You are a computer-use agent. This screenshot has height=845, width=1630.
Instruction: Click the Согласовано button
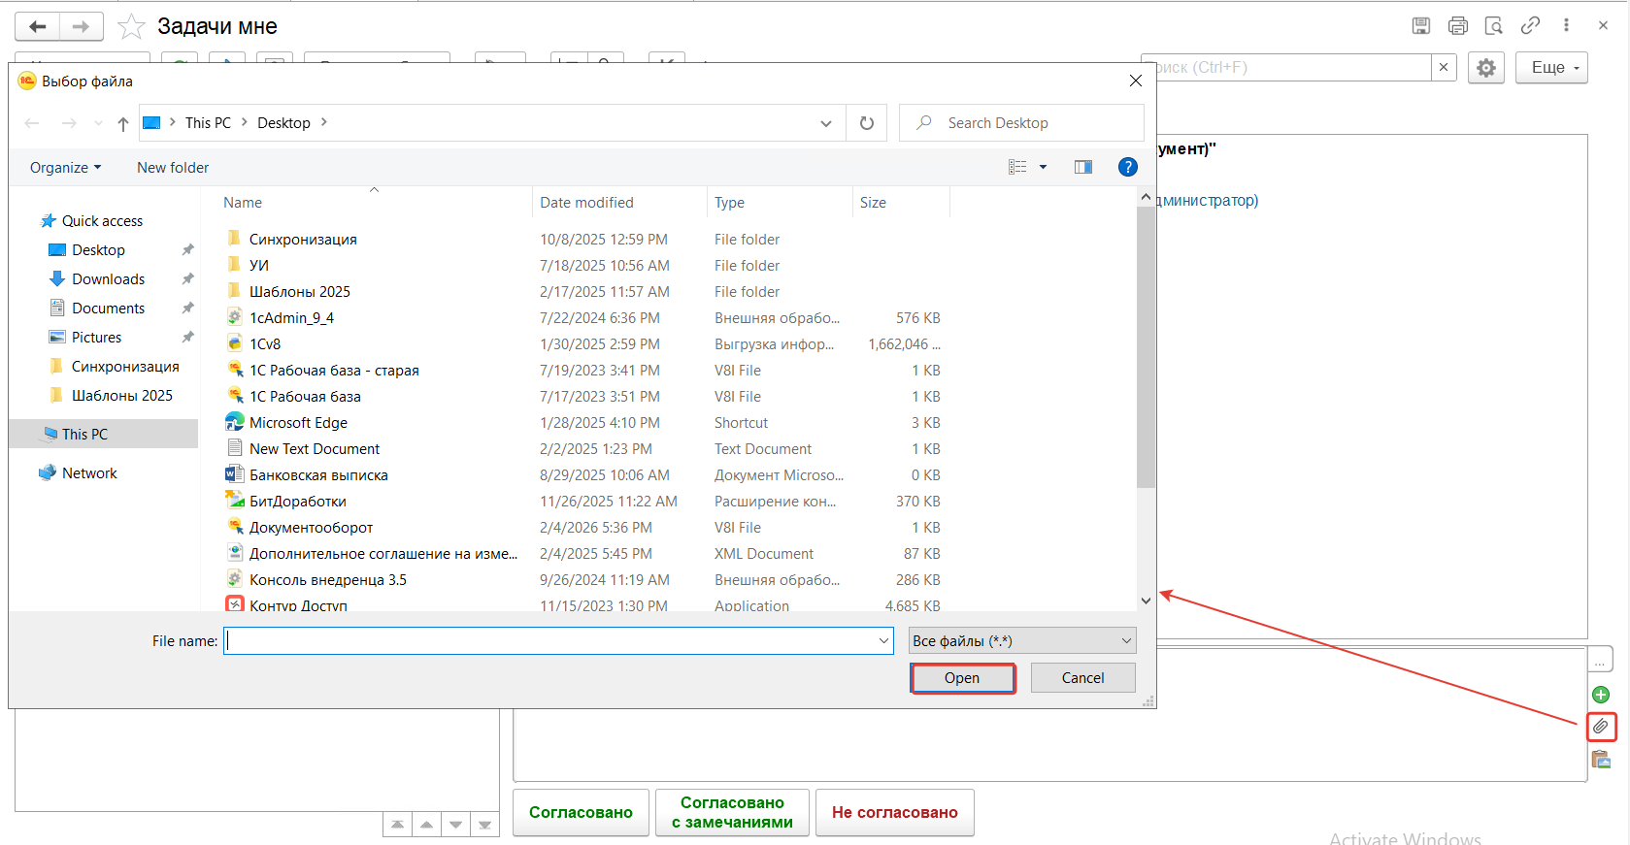tap(581, 813)
